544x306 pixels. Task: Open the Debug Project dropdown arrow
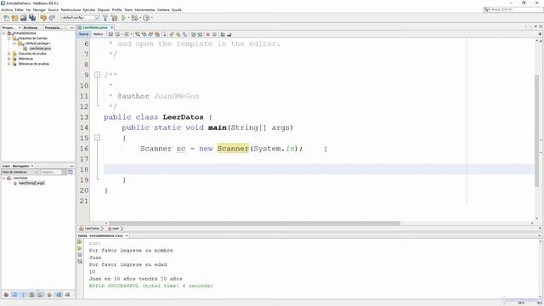pyautogui.click(x=139, y=18)
